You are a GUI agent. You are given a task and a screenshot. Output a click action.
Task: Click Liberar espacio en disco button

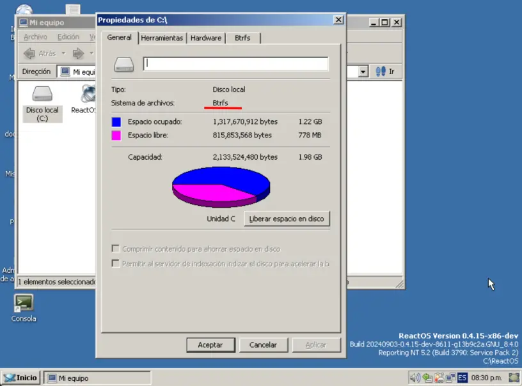(287, 219)
